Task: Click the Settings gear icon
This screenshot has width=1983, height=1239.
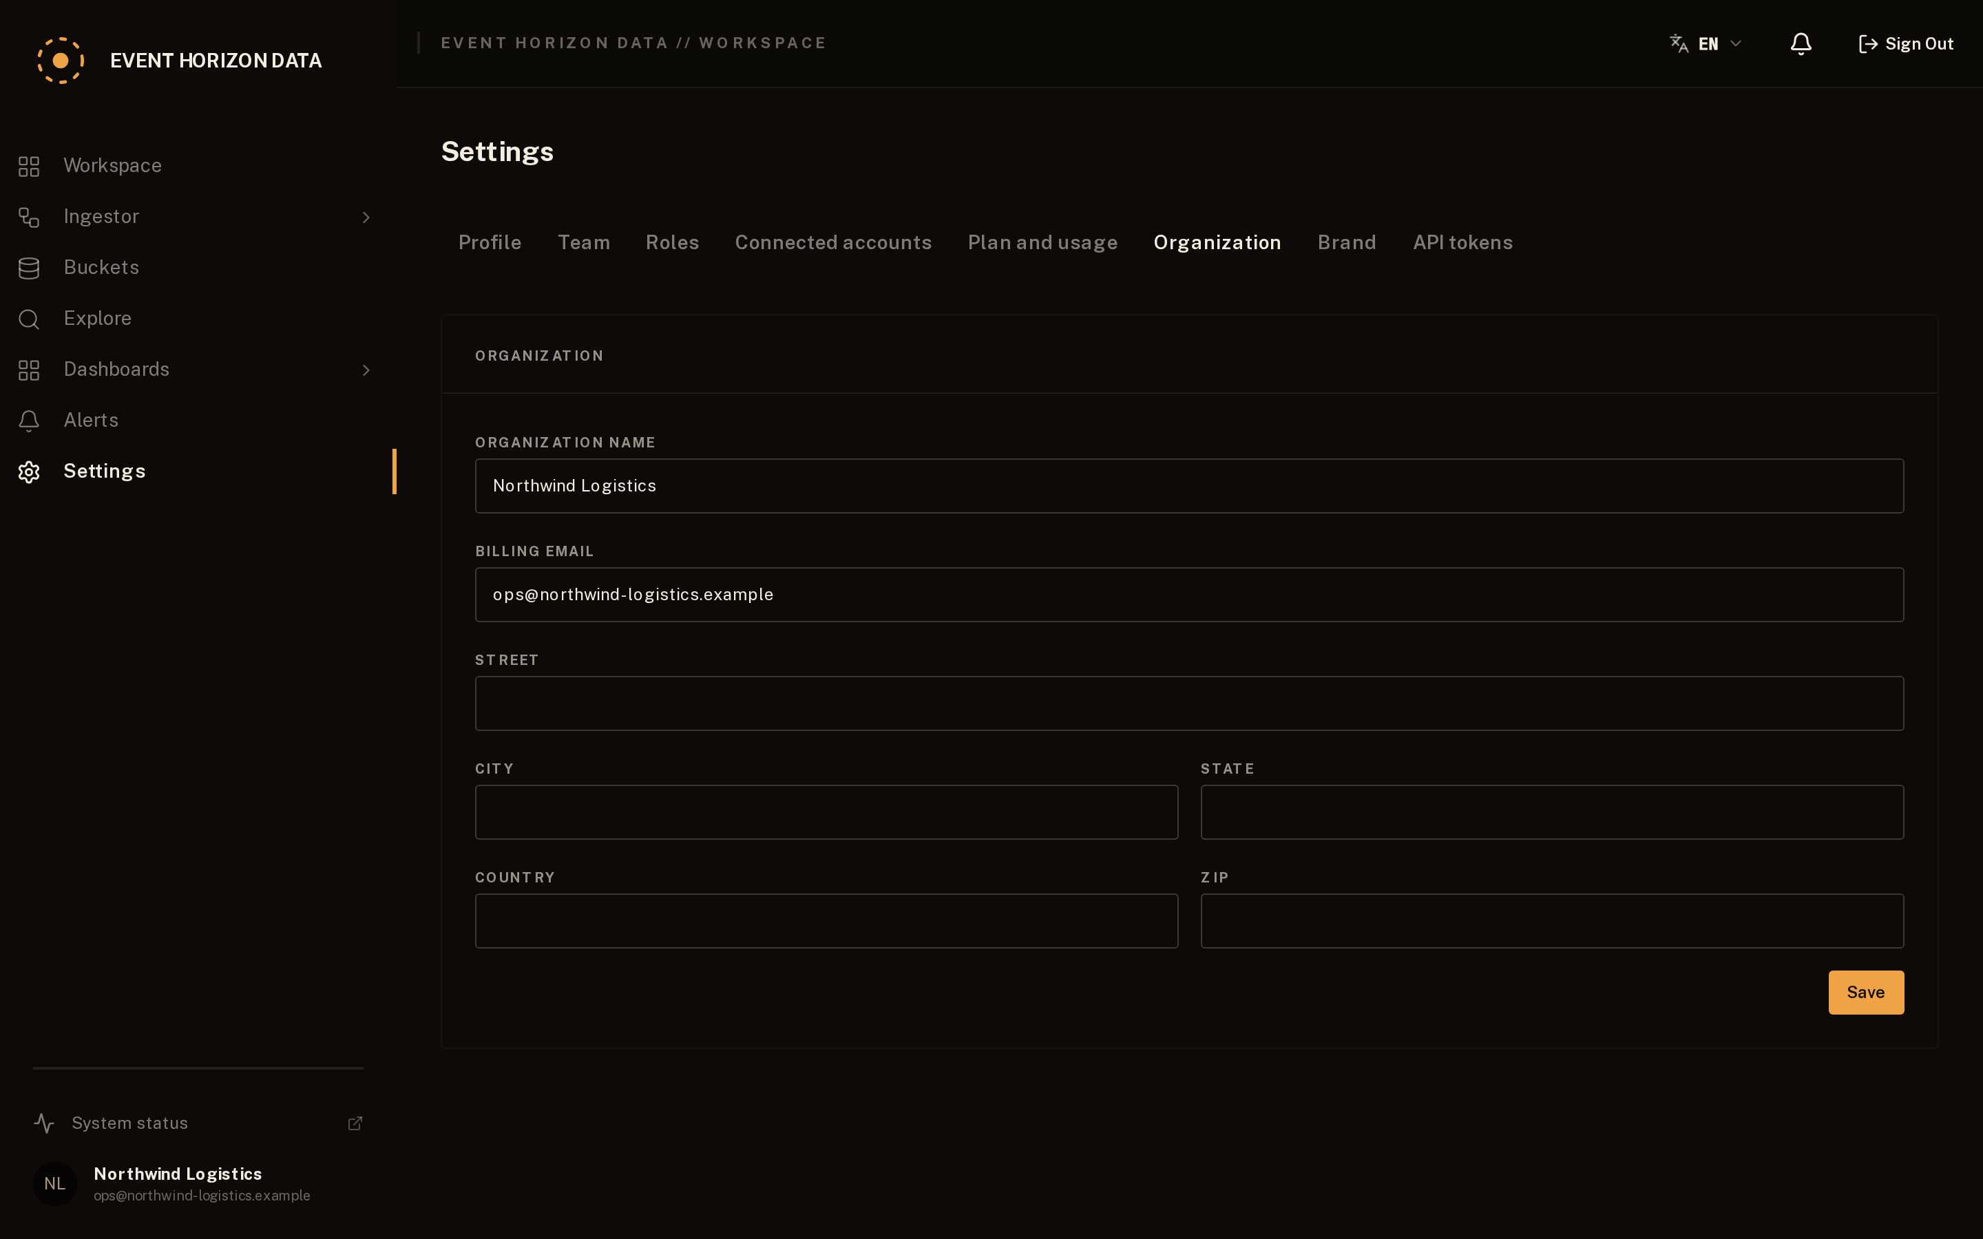Action: point(29,472)
